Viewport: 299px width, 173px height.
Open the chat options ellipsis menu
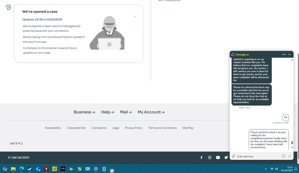tap(283, 54)
